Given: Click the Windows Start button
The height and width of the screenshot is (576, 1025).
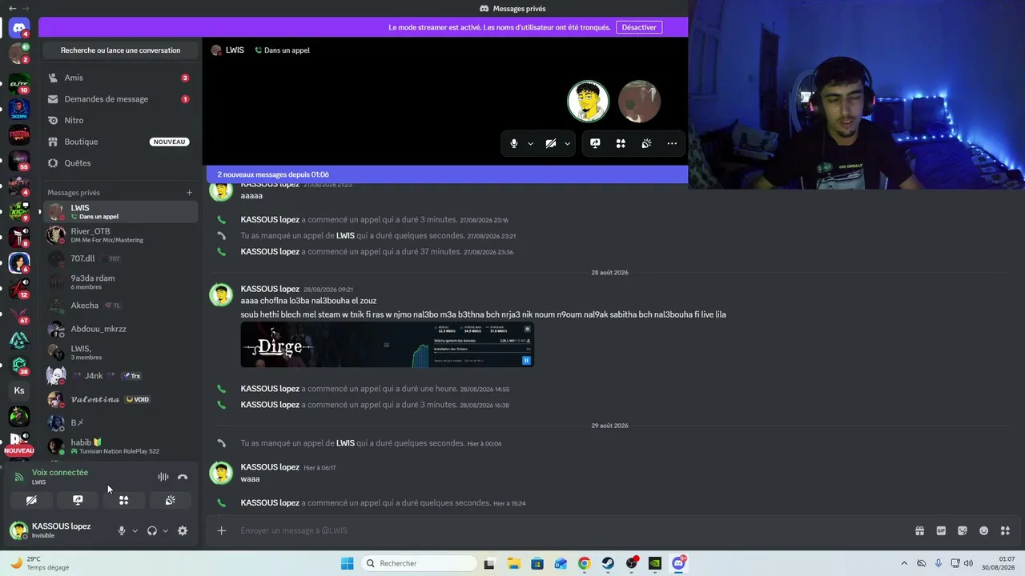Looking at the screenshot, I should [x=347, y=563].
